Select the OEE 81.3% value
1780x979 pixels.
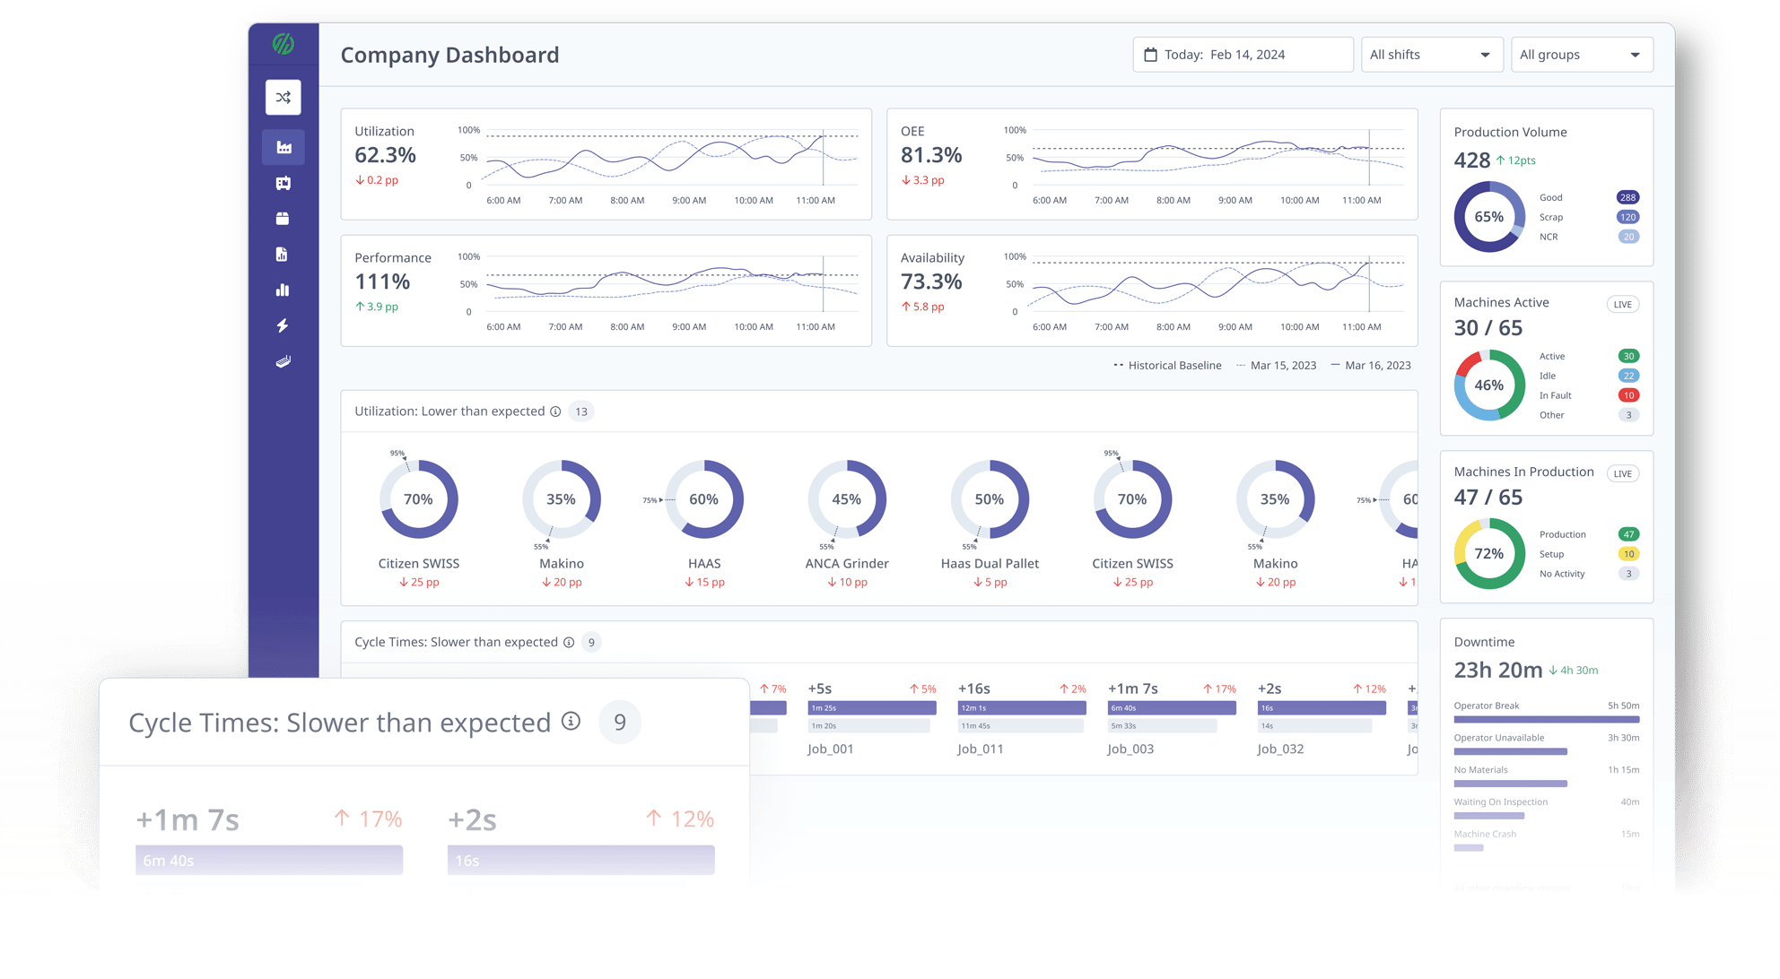point(931,155)
